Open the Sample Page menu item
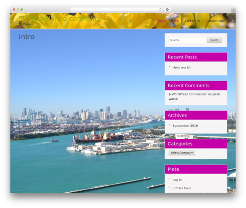Screen dimensions: 246x208 (x=215, y=21)
